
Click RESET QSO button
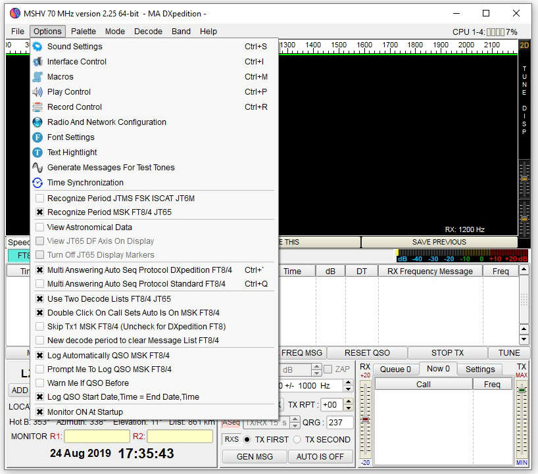click(x=367, y=353)
